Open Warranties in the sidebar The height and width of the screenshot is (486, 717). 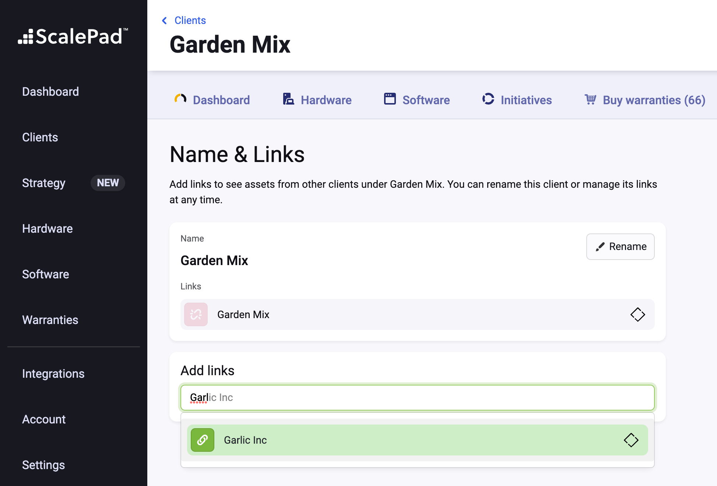50,320
